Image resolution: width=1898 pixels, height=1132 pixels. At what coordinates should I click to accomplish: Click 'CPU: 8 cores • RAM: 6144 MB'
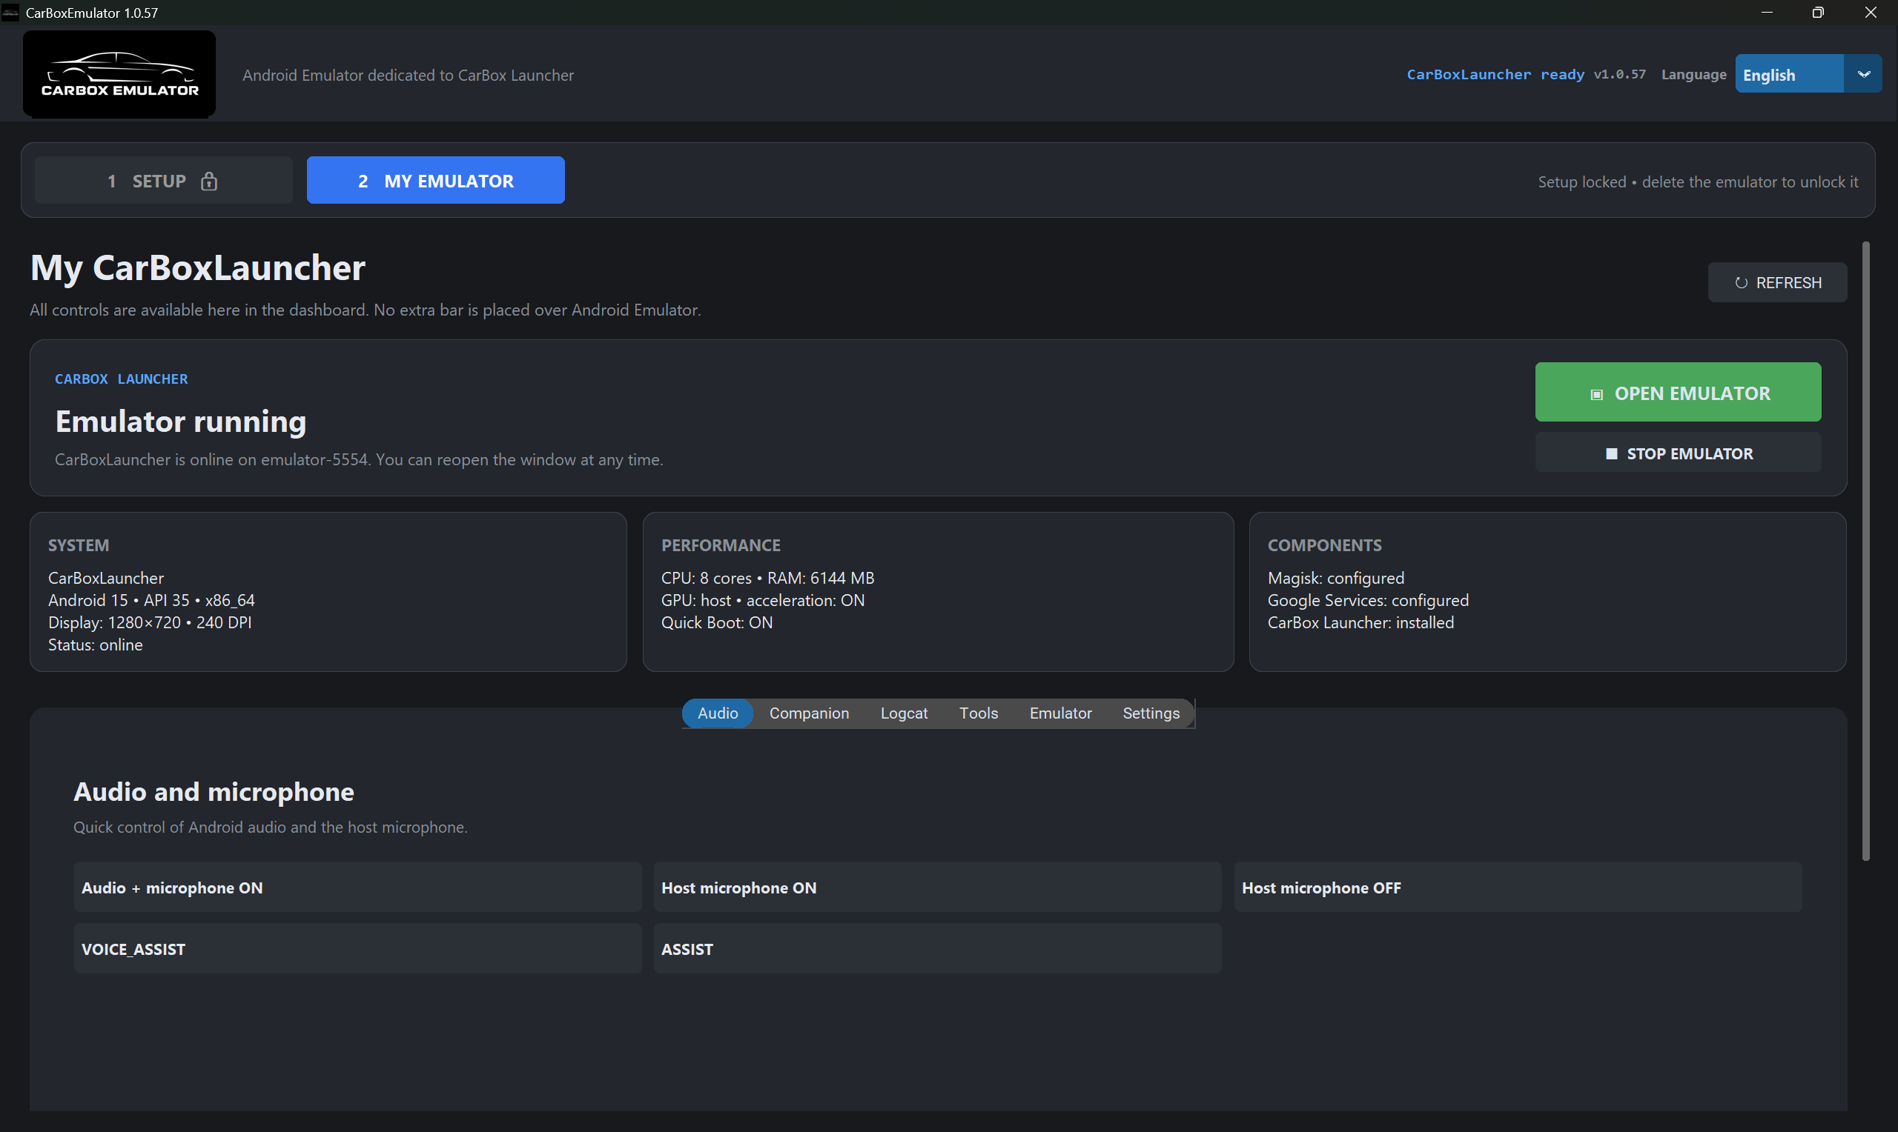pyautogui.click(x=768, y=578)
